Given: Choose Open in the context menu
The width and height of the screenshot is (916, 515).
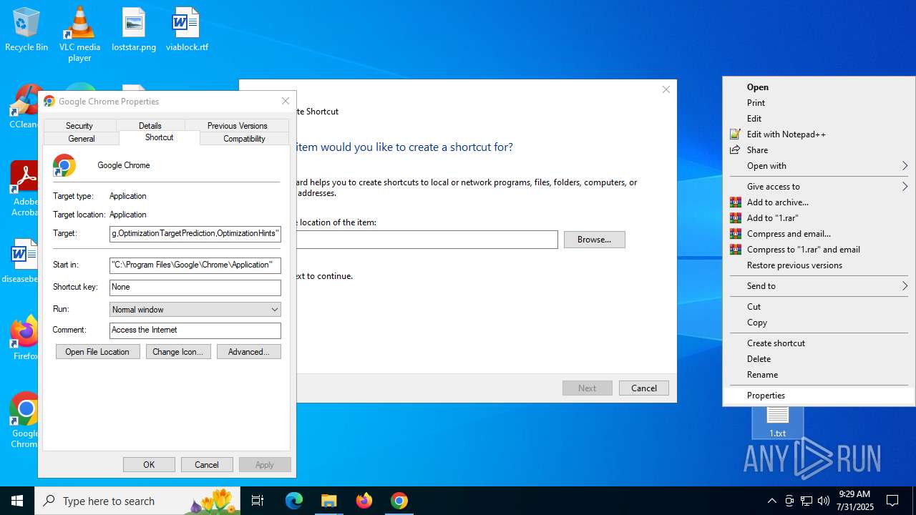Looking at the screenshot, I should (x=819, y=87).
